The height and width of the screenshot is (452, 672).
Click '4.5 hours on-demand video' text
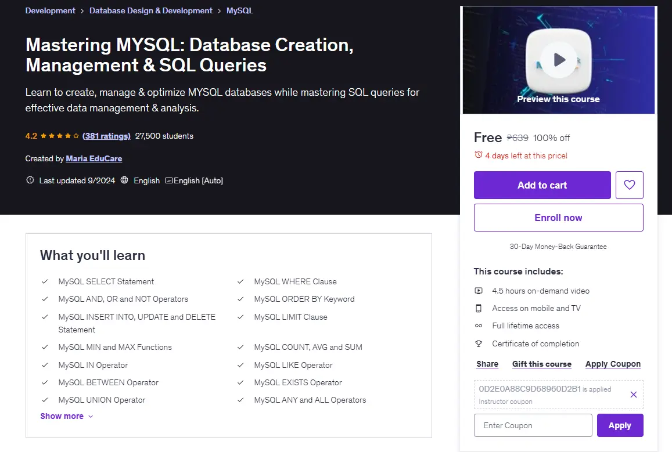(541, 291)
